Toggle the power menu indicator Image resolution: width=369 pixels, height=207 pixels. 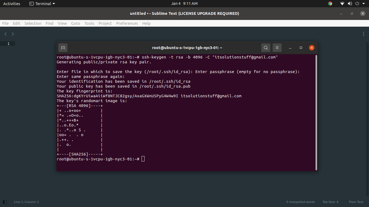click(357, 4)
